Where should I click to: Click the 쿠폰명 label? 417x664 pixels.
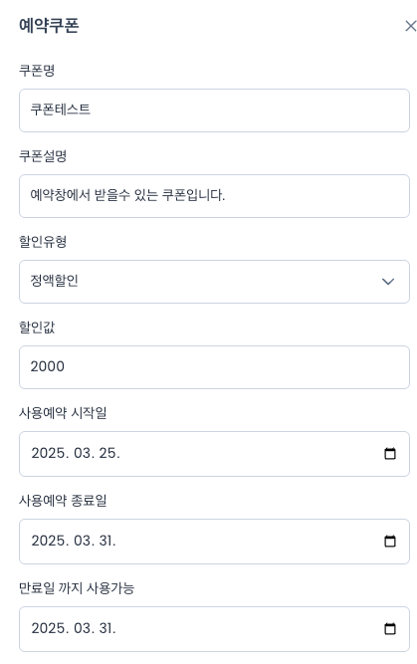(37, 70)
